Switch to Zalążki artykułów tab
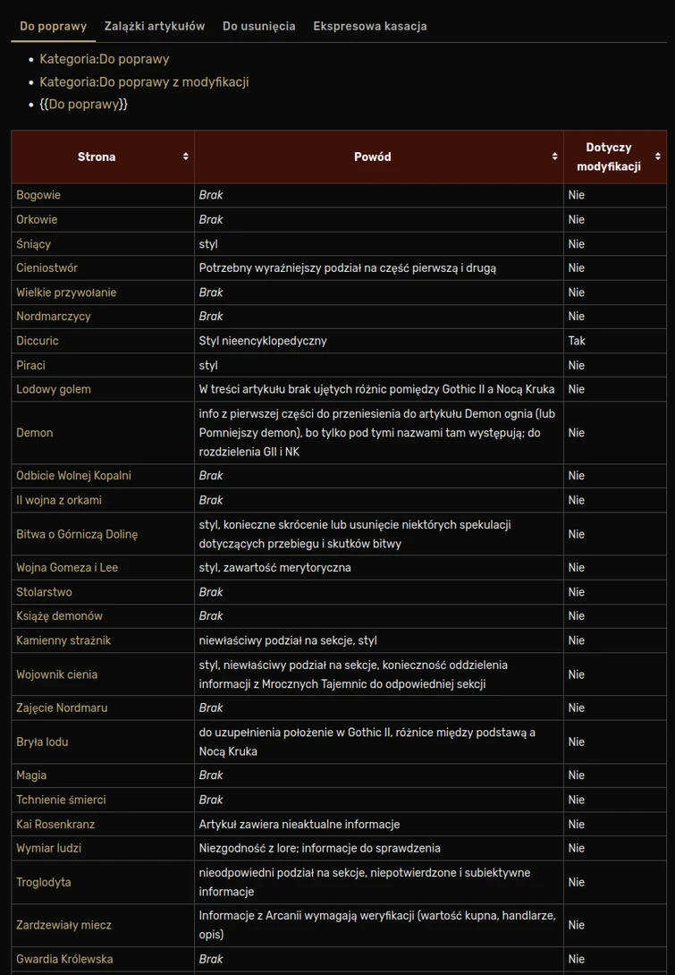The image size is (675, 975). coord(155,26)
